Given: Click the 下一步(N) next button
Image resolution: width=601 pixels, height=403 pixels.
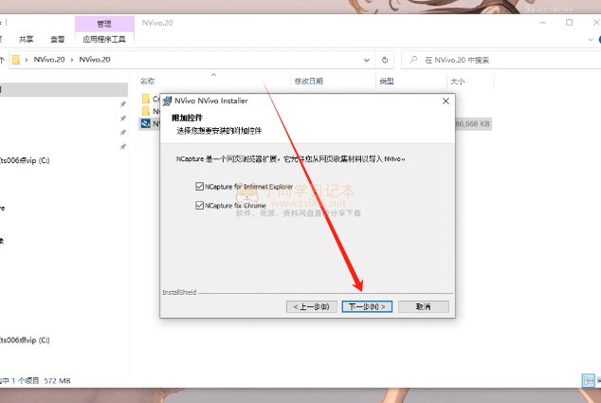Looking at the screenshot, I should (x=367, y=306).
